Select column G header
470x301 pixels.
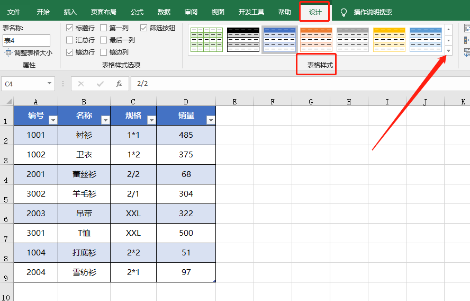[x=311, y=102]
